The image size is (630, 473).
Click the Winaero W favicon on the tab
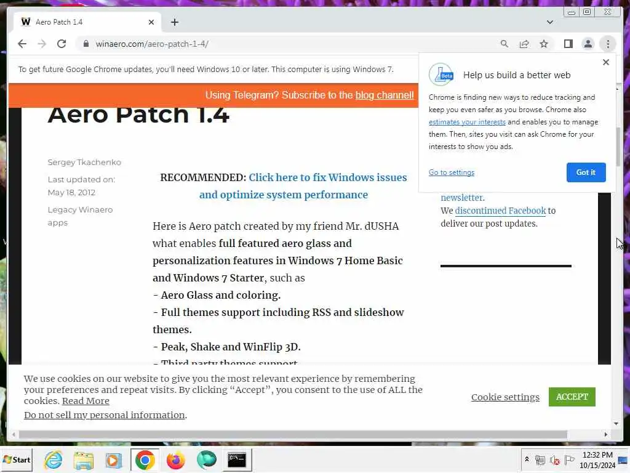click(x=26, y=22)
